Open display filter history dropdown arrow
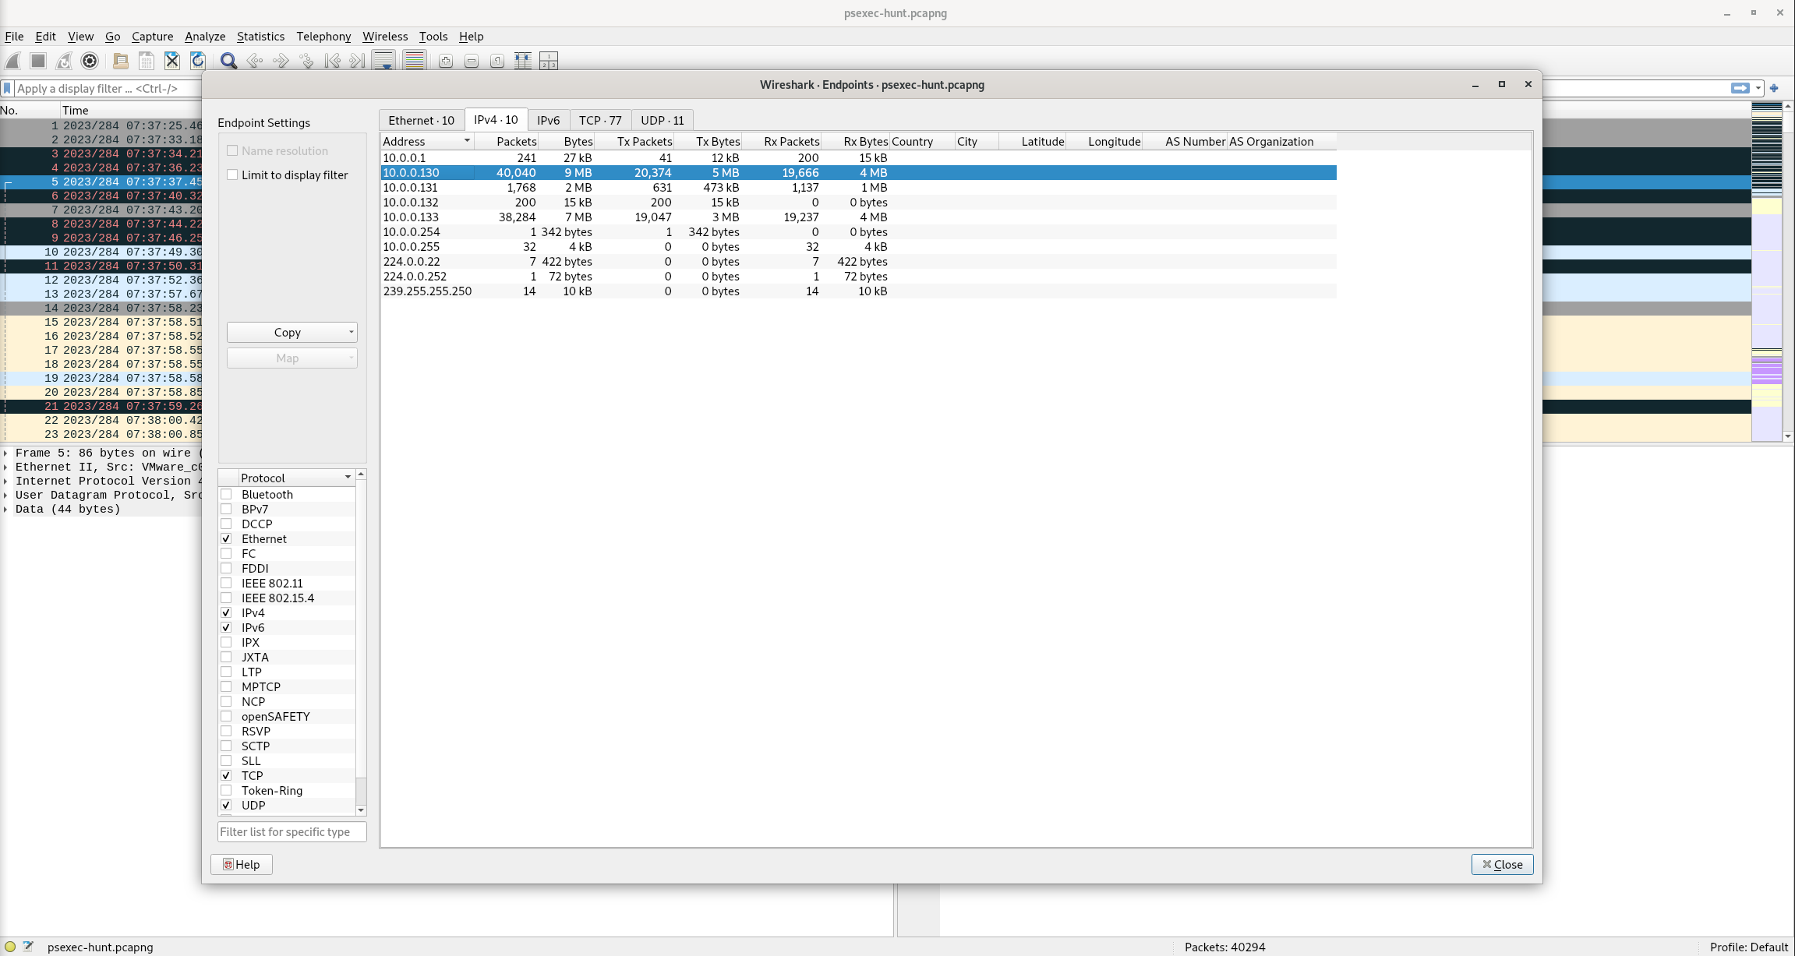1795x956 pixels. pos(1758,88)
